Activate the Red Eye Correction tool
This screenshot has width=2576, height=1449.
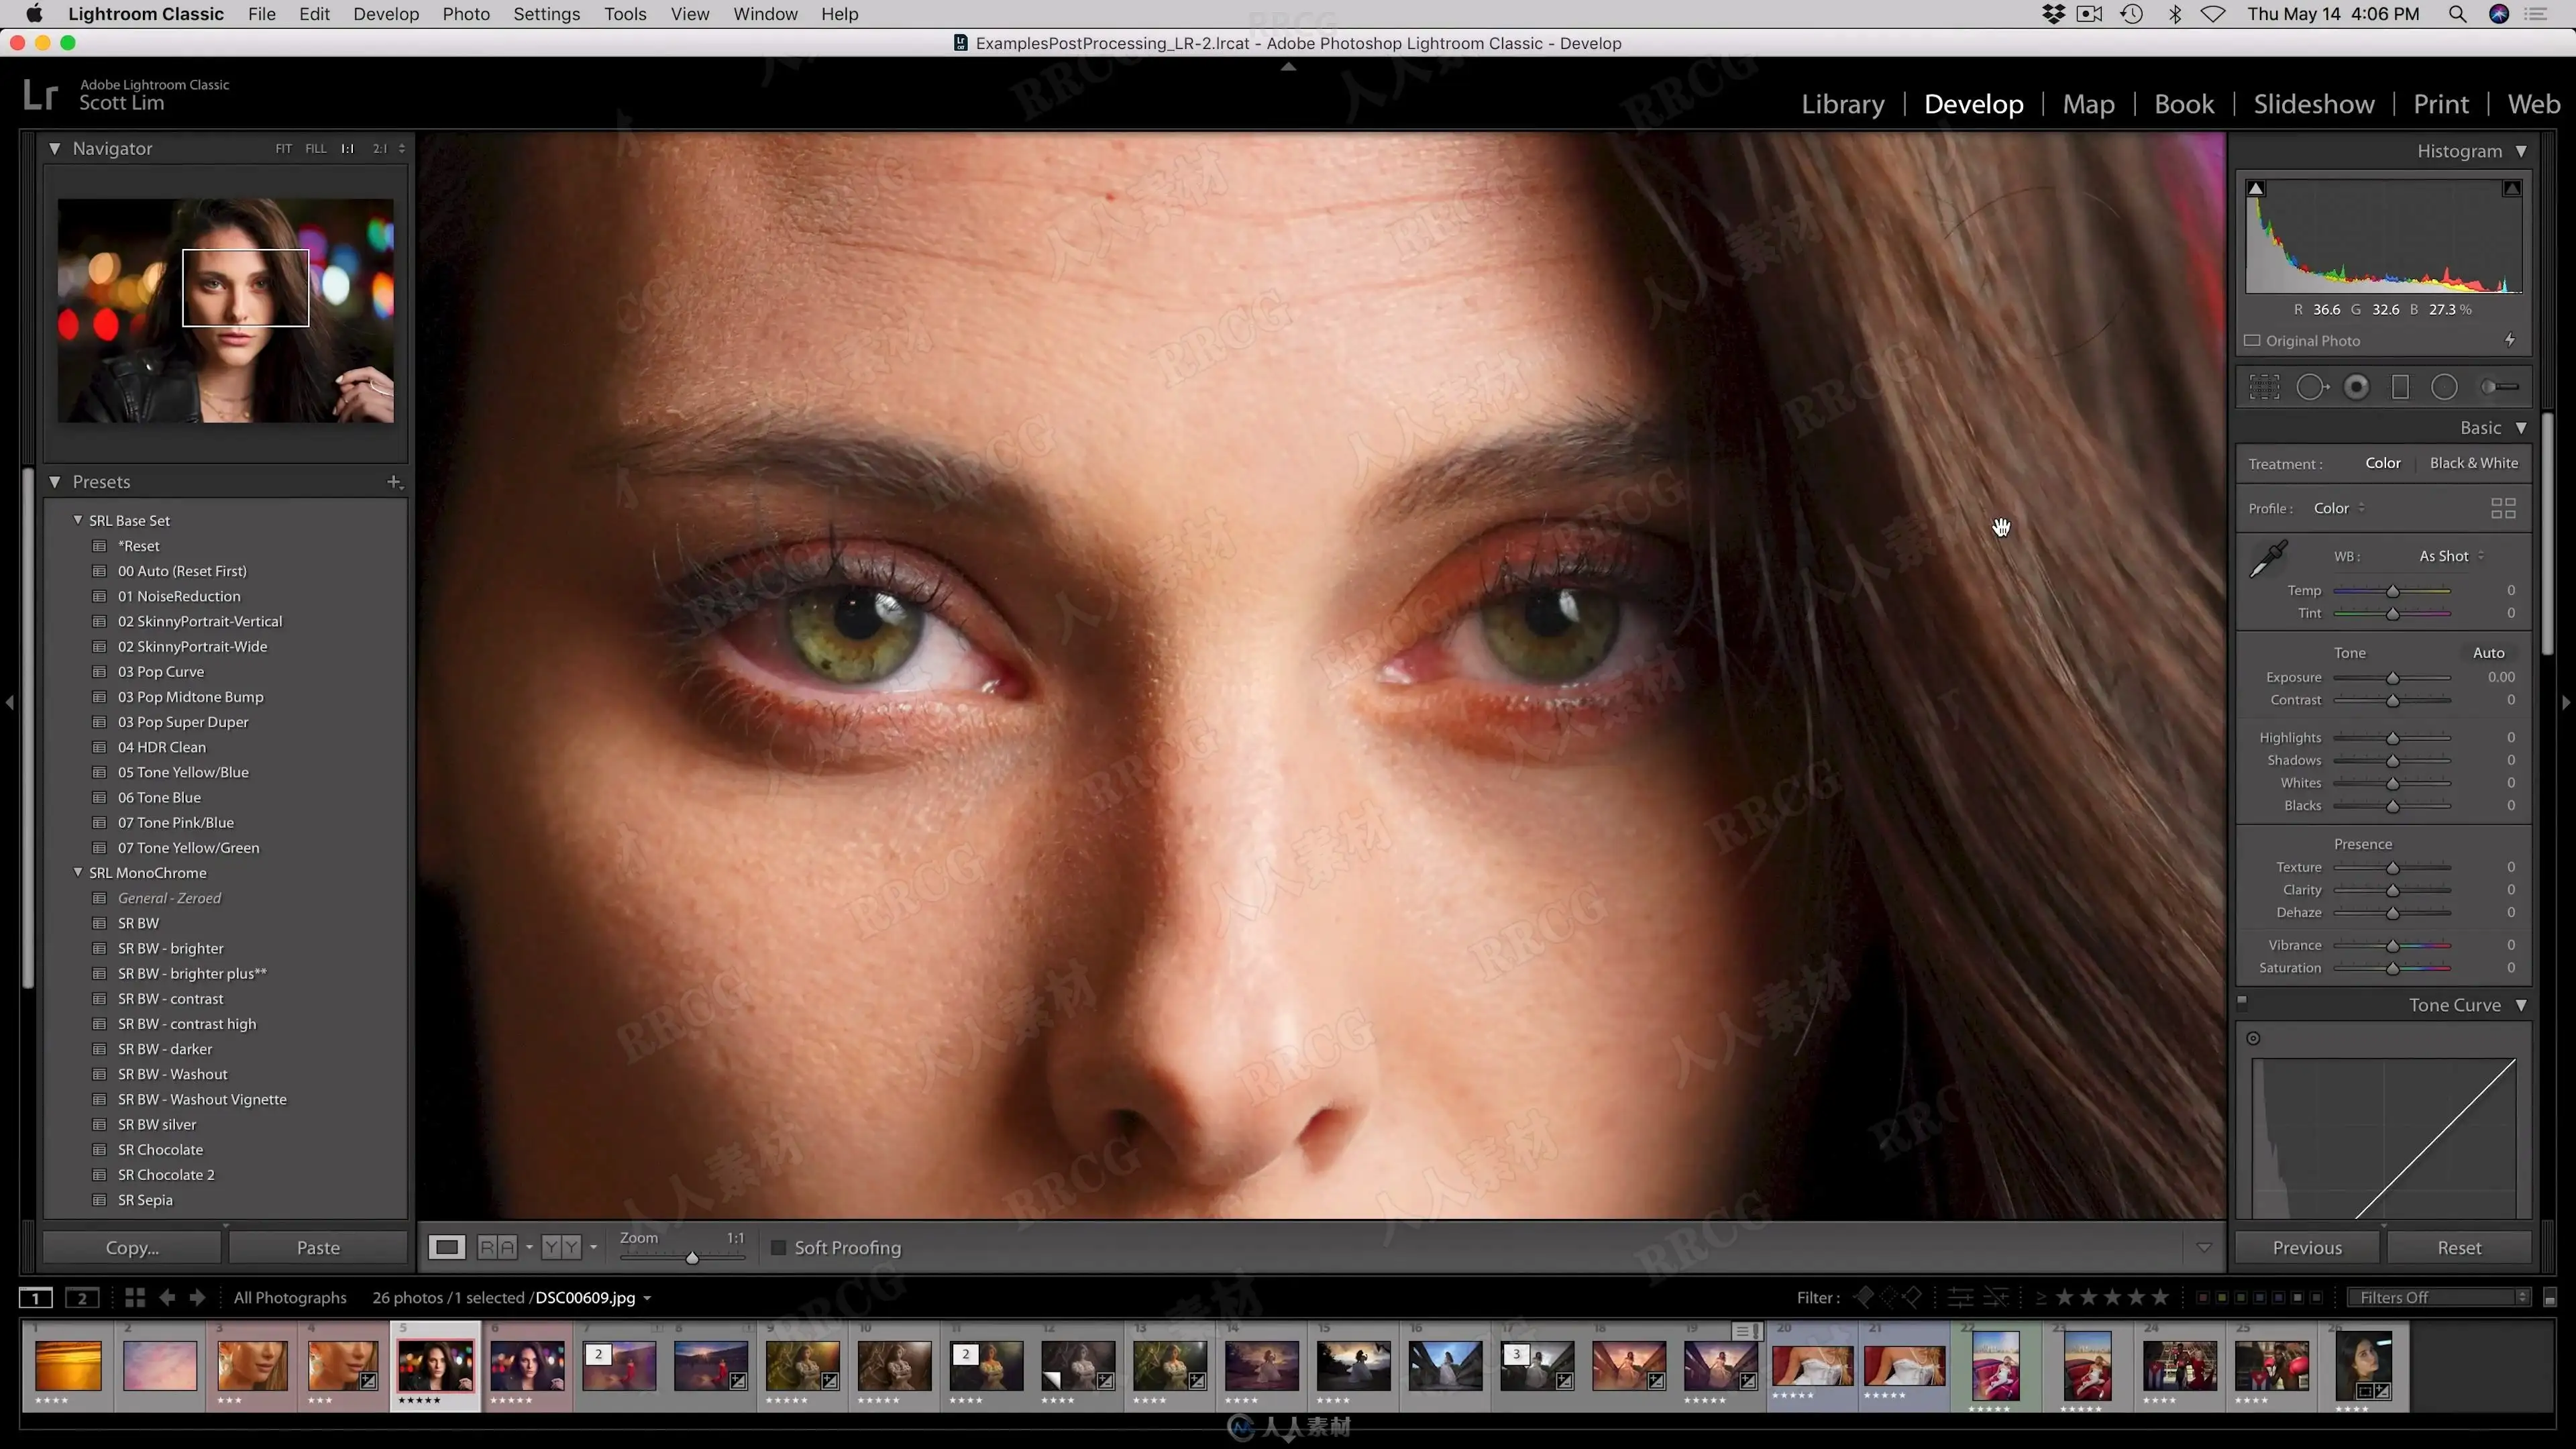coord(2356,387)
